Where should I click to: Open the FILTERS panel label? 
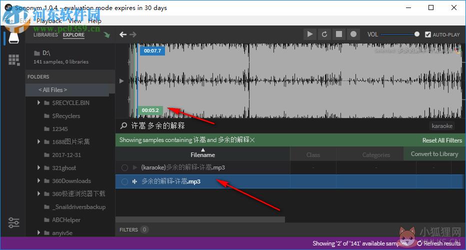tap(128, 229)
